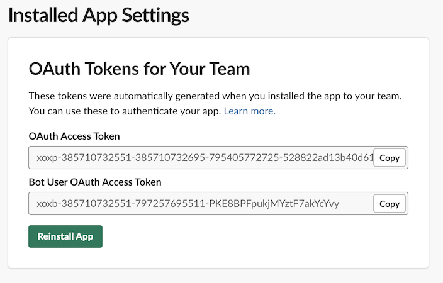Click the Reinstall App button
443x283 pixels.
click(x=65, y=236)
